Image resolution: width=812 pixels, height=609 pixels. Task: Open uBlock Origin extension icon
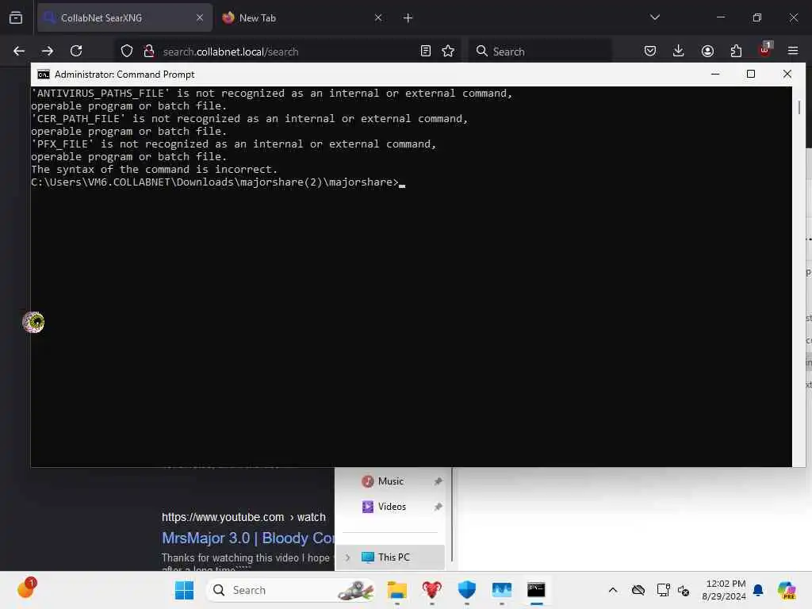[765, 50]
